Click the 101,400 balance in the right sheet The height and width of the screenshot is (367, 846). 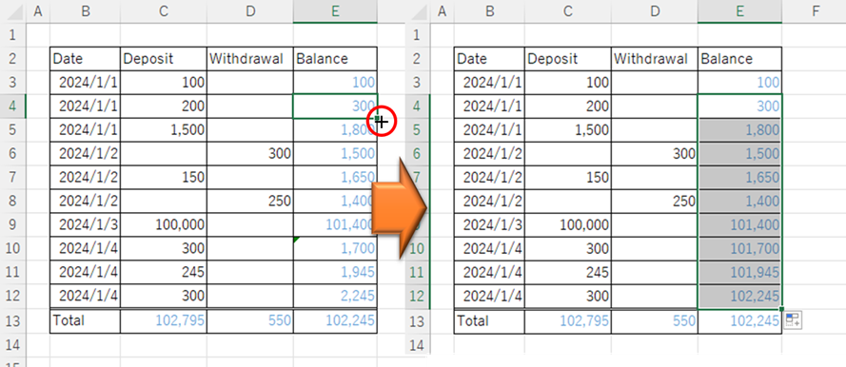click(739, 225)
